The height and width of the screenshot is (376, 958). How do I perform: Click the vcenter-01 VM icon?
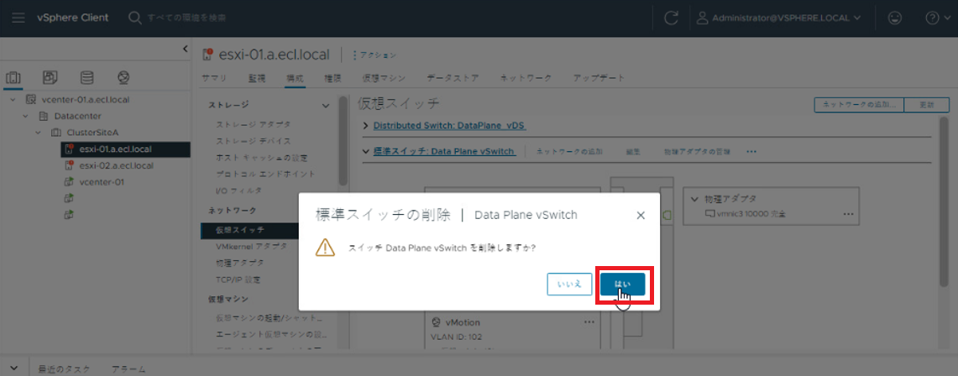[69, 181]
